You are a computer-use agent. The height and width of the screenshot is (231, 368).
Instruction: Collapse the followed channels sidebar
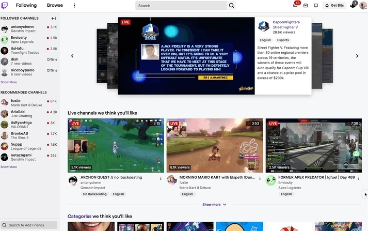click(54, 18)
